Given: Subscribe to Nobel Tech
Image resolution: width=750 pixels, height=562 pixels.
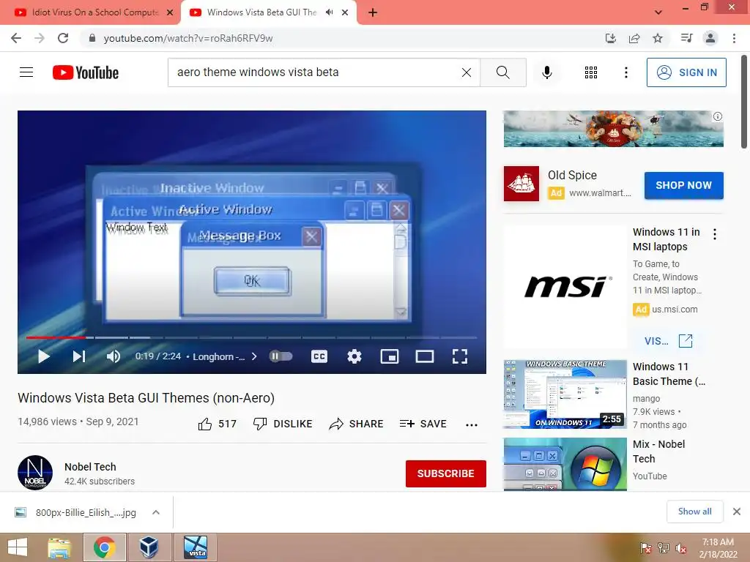Looking at the screenshot, I should pyautogui.click(x=446, y=473).
